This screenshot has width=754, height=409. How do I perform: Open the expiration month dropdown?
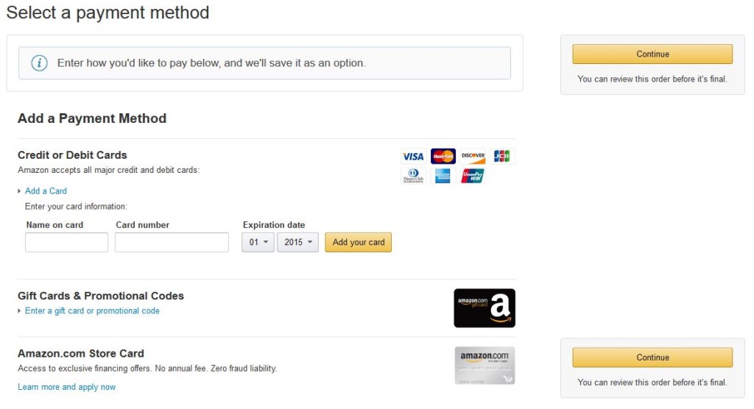(x=258, y=242)
